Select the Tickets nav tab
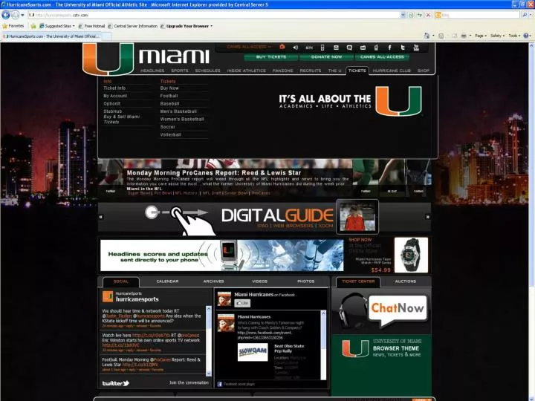 point(357,71)
